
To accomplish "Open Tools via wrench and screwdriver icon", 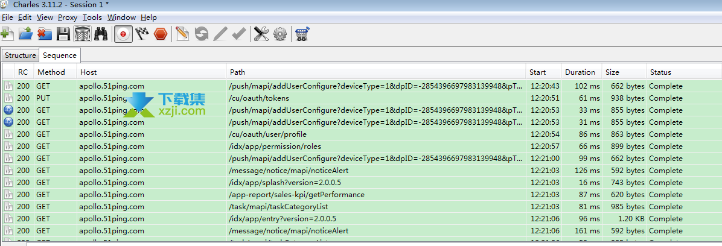I will (261, 34).
